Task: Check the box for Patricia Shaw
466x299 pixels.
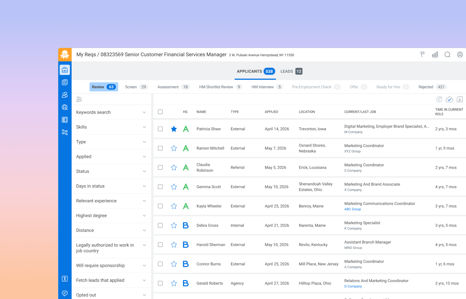Action: coord(160,129)
